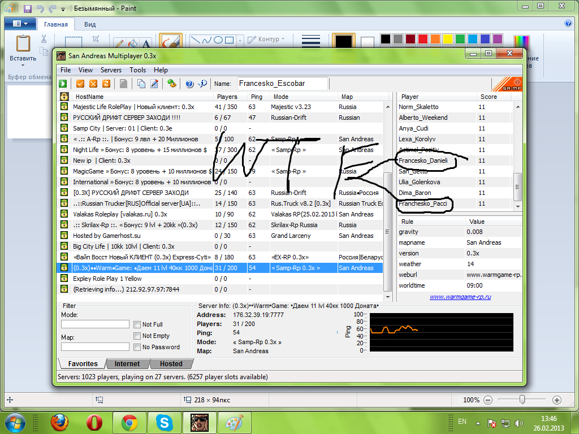Select the Favorites tab
Image resolution: width=579 pixels, height=434 pixels.
click(x=83, y=364)
